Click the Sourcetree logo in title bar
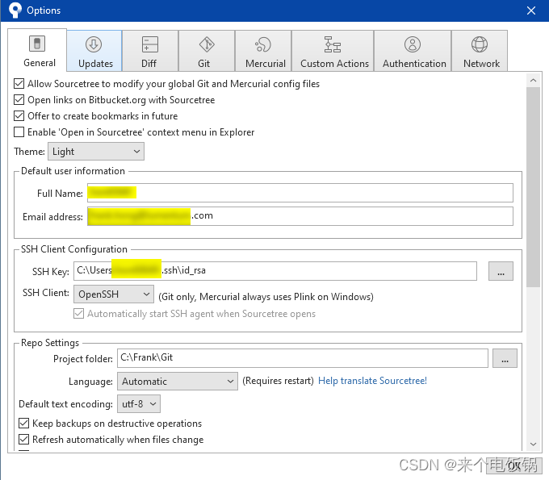Viewport: 549px width, 480px height. (x=15, y=10)
